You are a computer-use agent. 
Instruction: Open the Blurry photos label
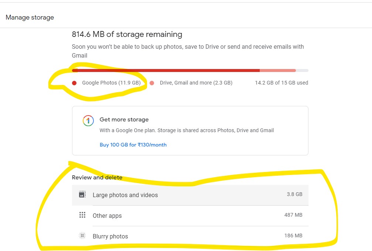[110, 237]
